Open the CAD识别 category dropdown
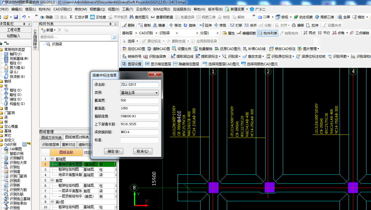Viewport: 371px width, 210px height. click(148, 33)
